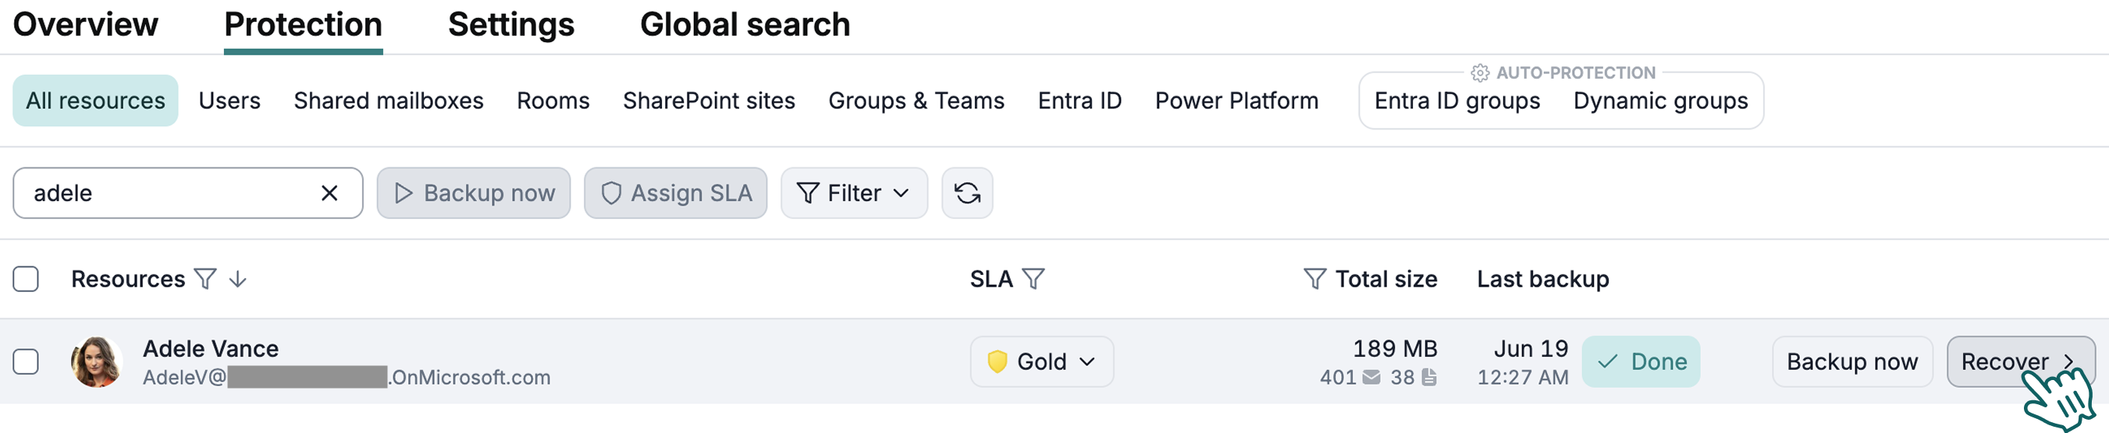Sort resources with the down arrow icon
Viewport: 2109px width, 433px height.
pos(237,280)
